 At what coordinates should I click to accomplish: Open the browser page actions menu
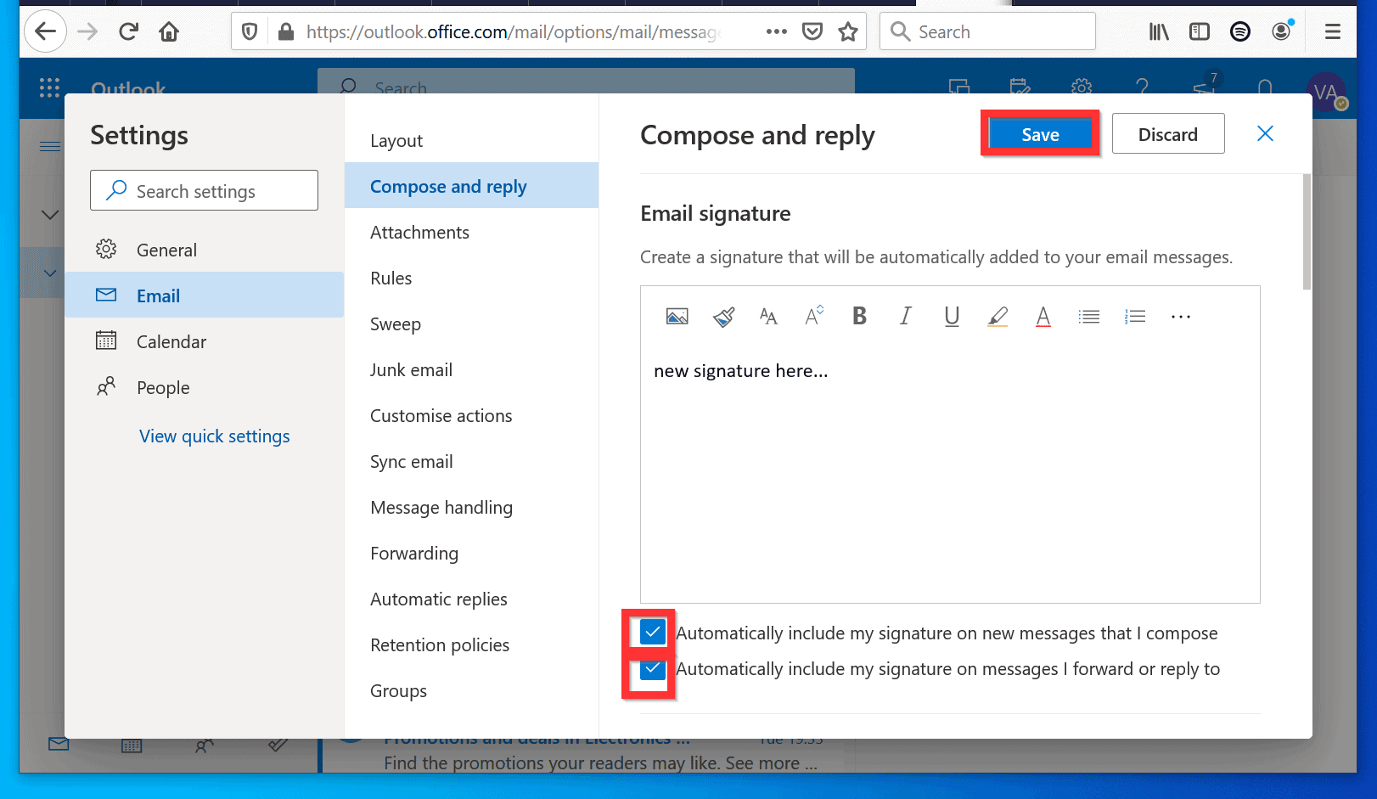tap(776, 31)
